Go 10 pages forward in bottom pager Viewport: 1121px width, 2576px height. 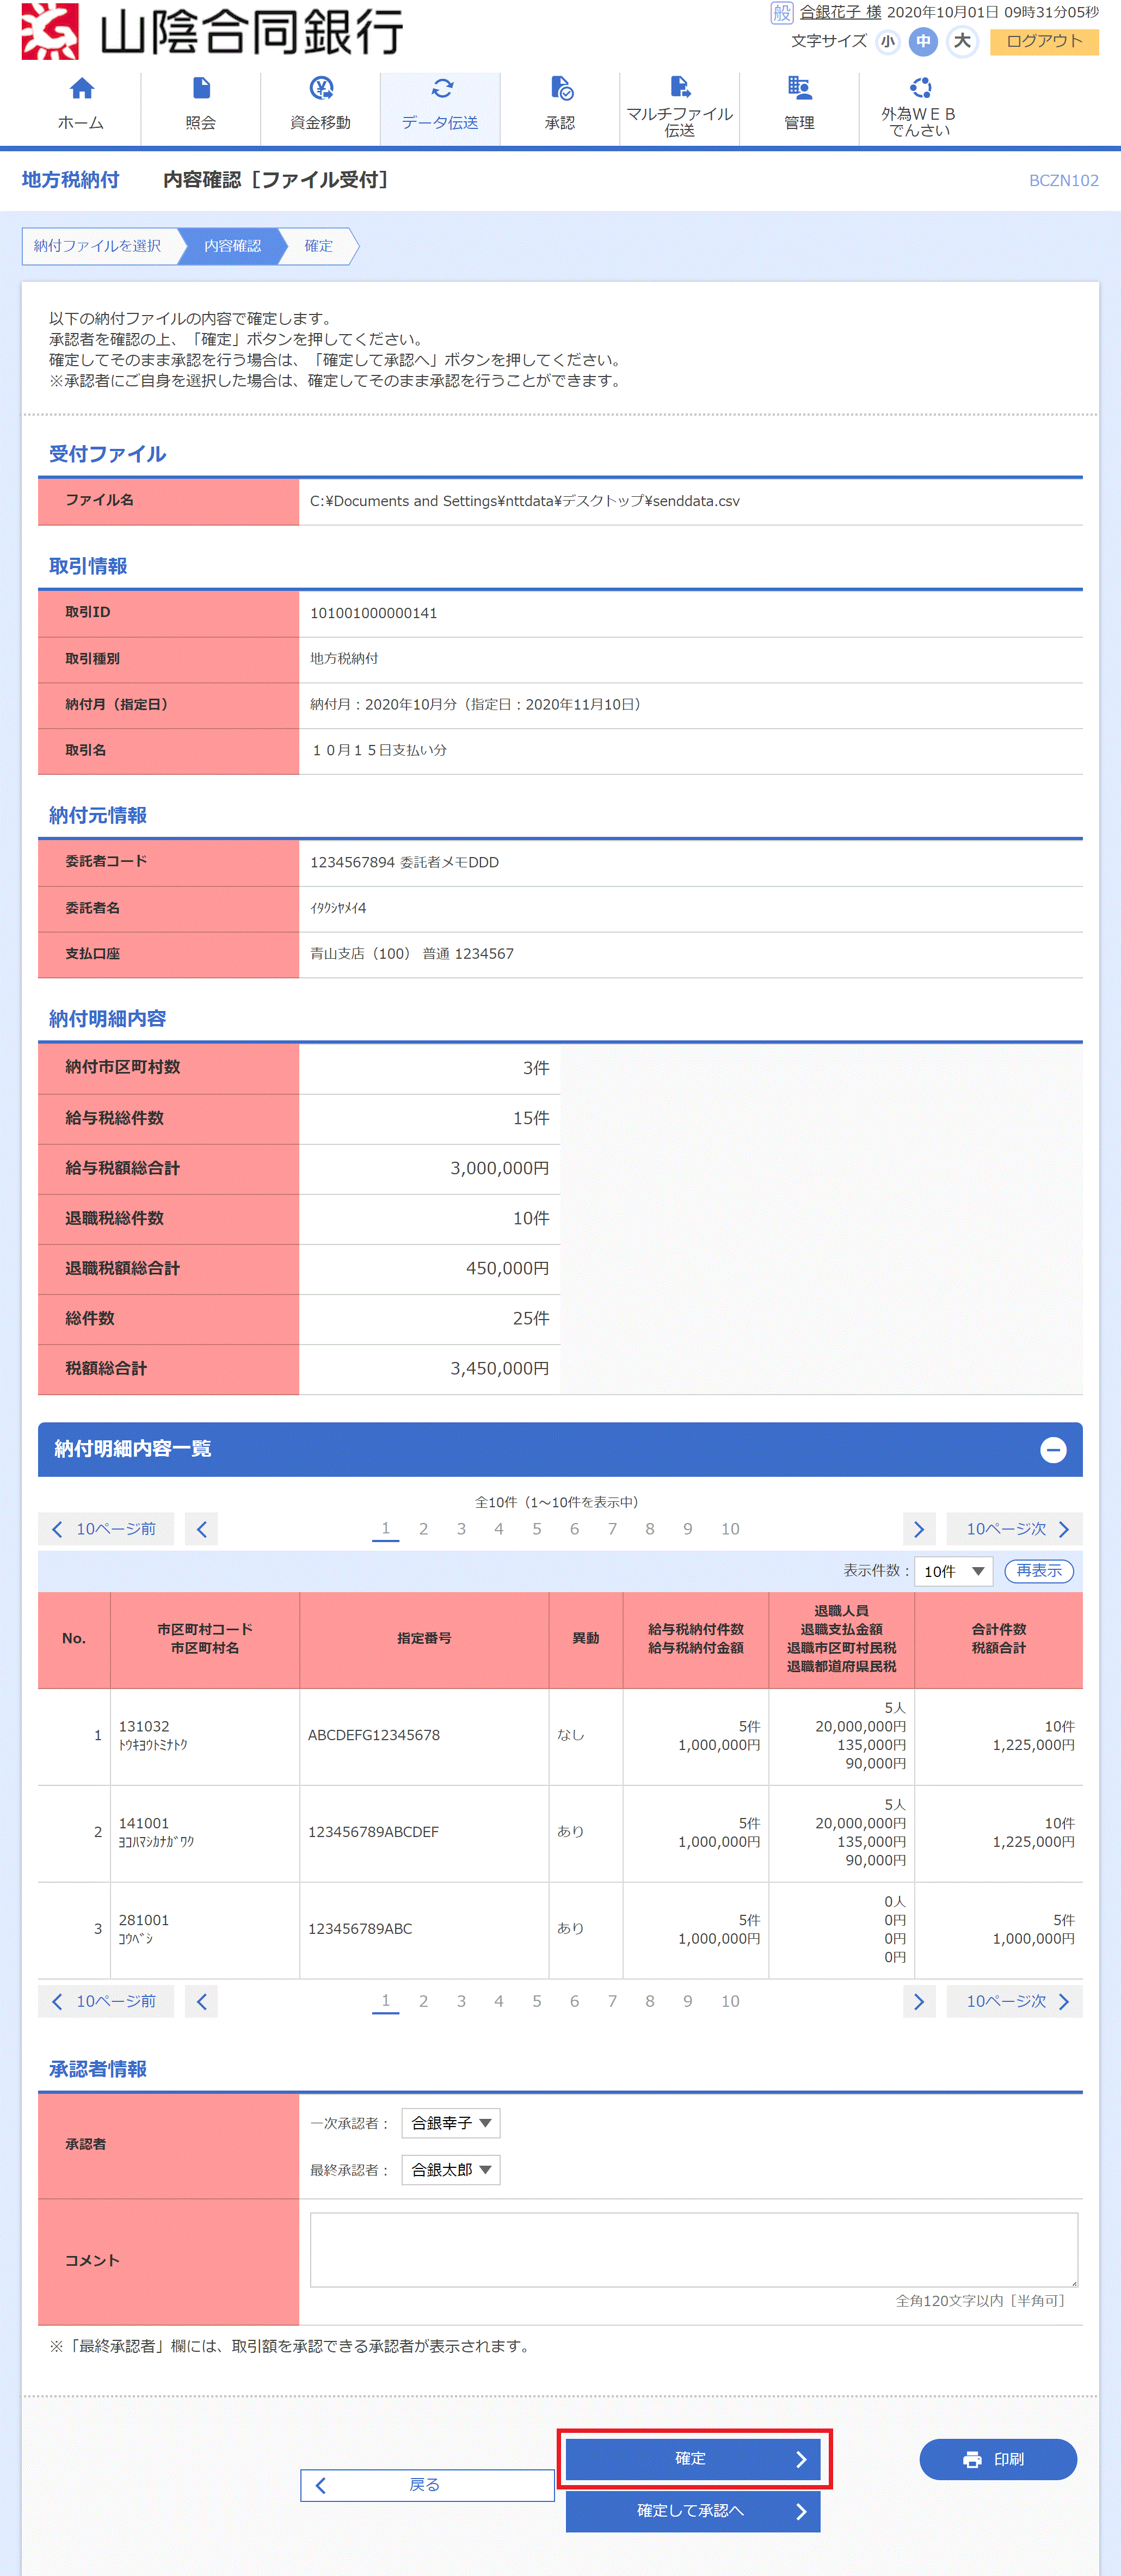[x=1015, y=2001]
